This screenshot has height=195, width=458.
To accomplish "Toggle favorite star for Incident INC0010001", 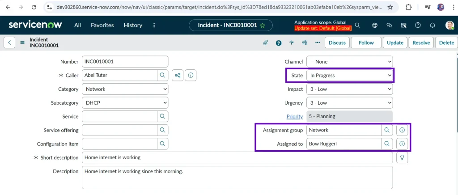I will [x=263, y=25].
